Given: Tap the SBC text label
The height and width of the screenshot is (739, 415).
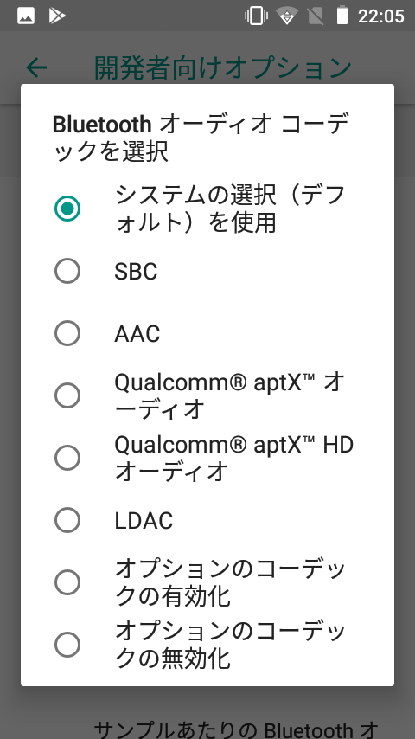Looking at the screenshot, I should tap(136, 272).
